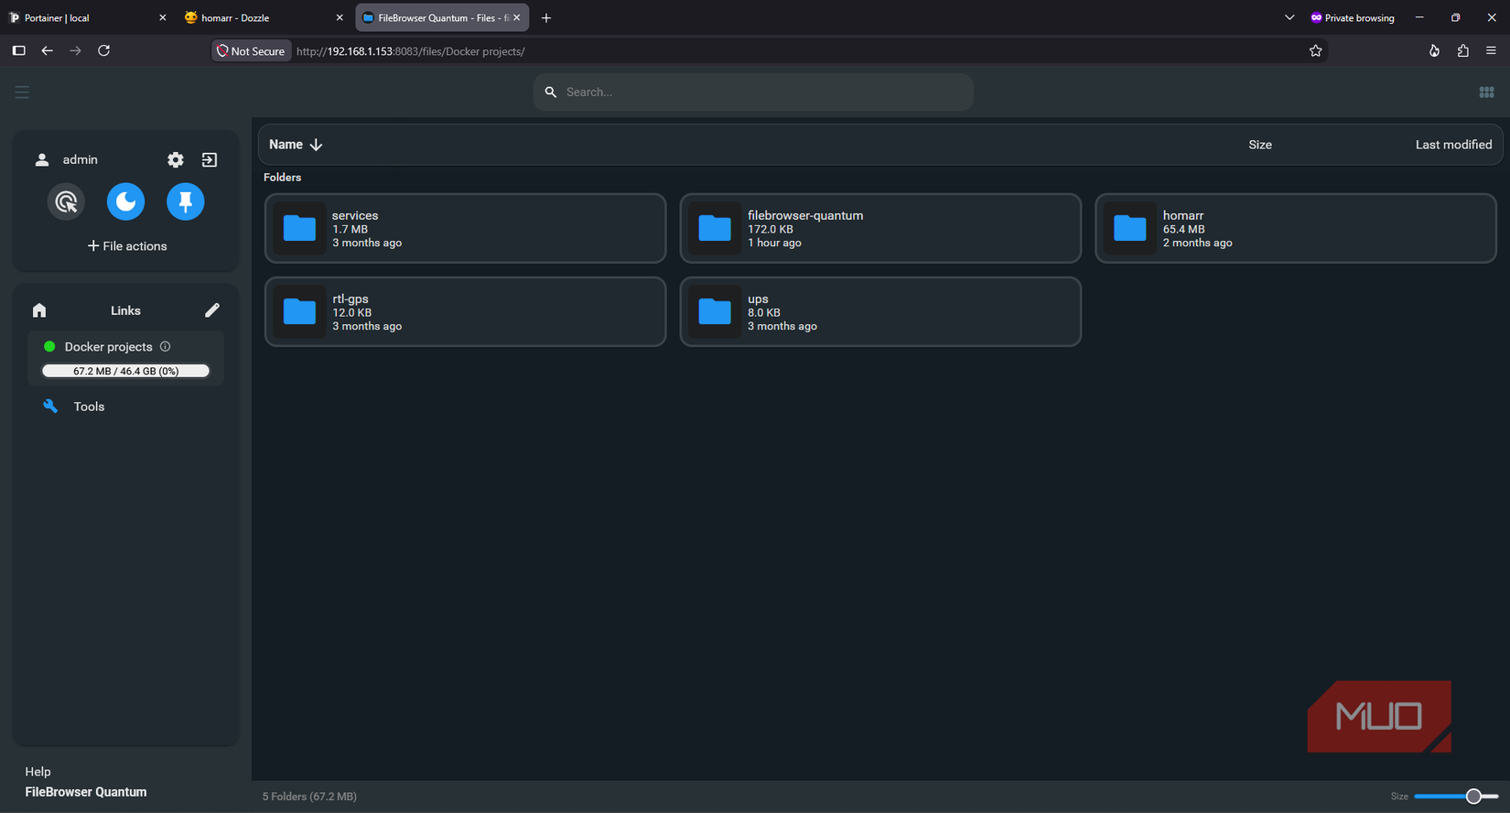This screenshot has height=813, width=1510.
Task: Go back in browser history
Action: (x=47, y=50)
